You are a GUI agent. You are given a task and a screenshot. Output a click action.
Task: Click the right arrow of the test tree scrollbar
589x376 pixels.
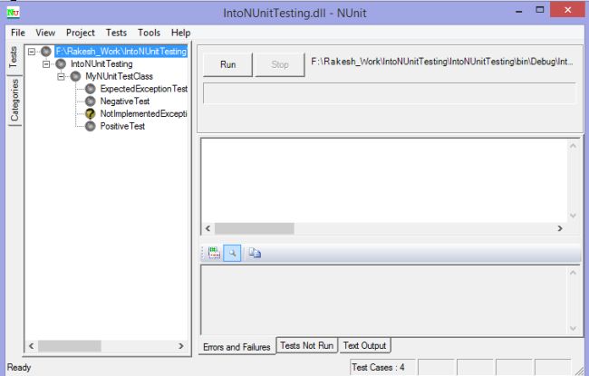[181, 346]
